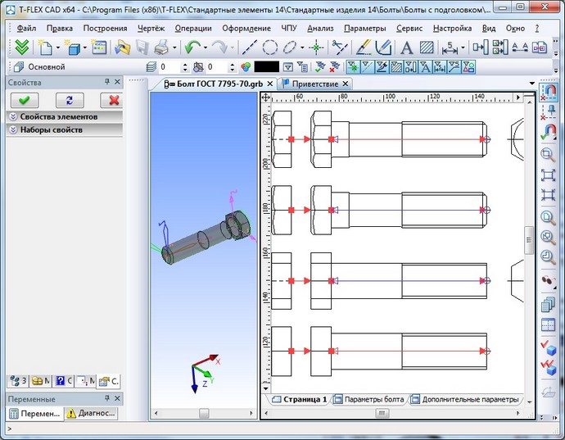Toggle the pin snapping option
Viewport: 565px width, 440px height.
(x=548, y=112)
